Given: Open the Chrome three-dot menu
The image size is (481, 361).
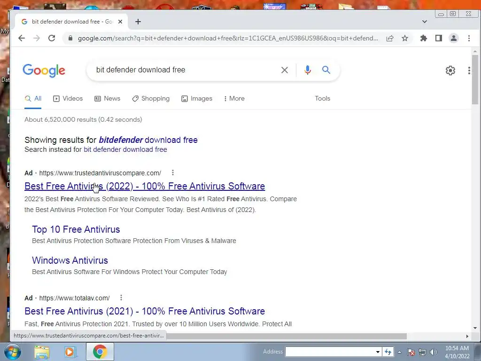Looking at the screenshot, I should coord(469,38).
